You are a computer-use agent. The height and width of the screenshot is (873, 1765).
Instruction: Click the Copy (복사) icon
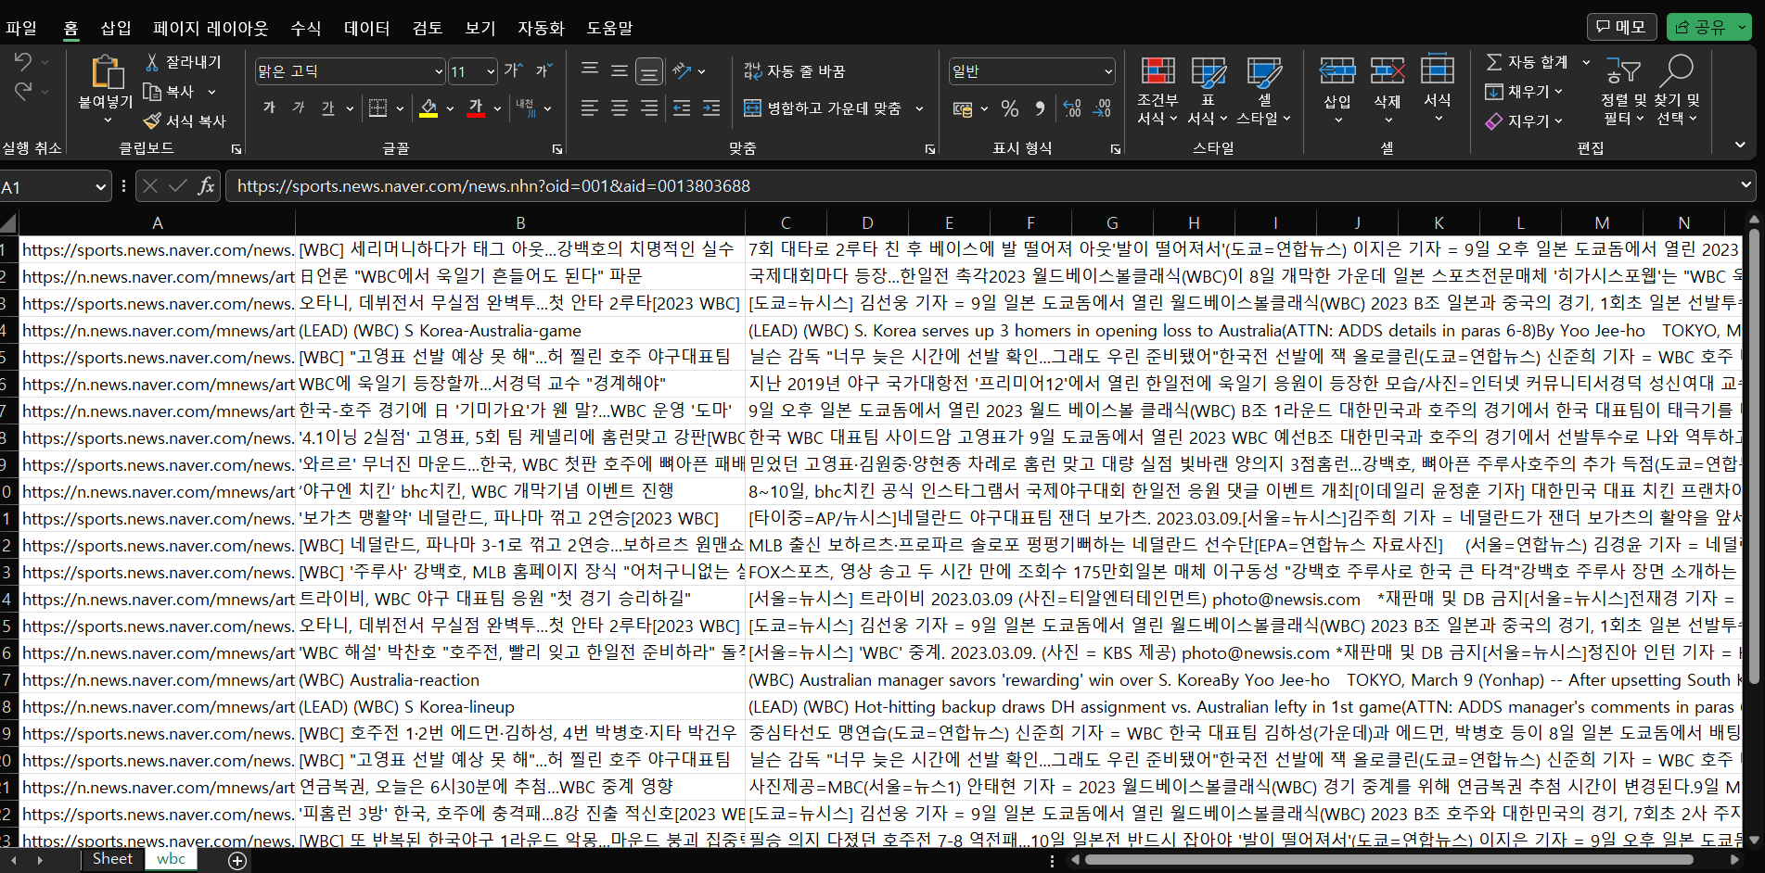[152, 92]
